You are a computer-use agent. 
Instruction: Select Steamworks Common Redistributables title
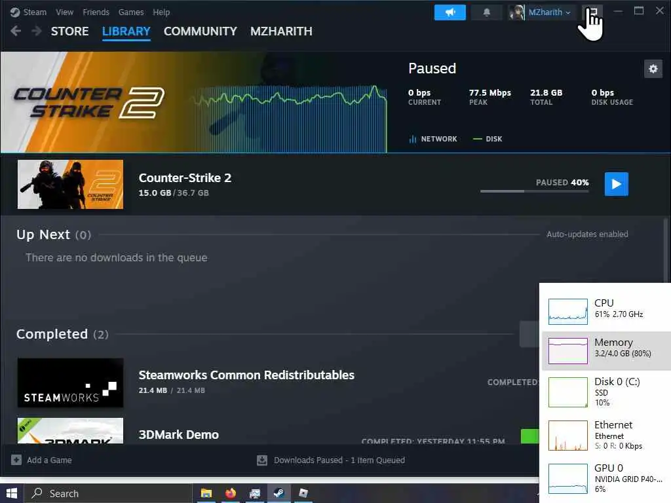[246, 375]
